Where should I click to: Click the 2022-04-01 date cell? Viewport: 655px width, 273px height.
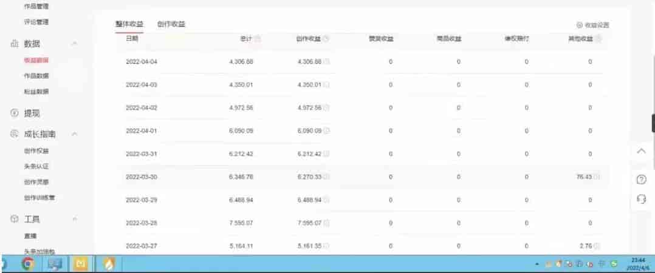[x=142, y=131]
